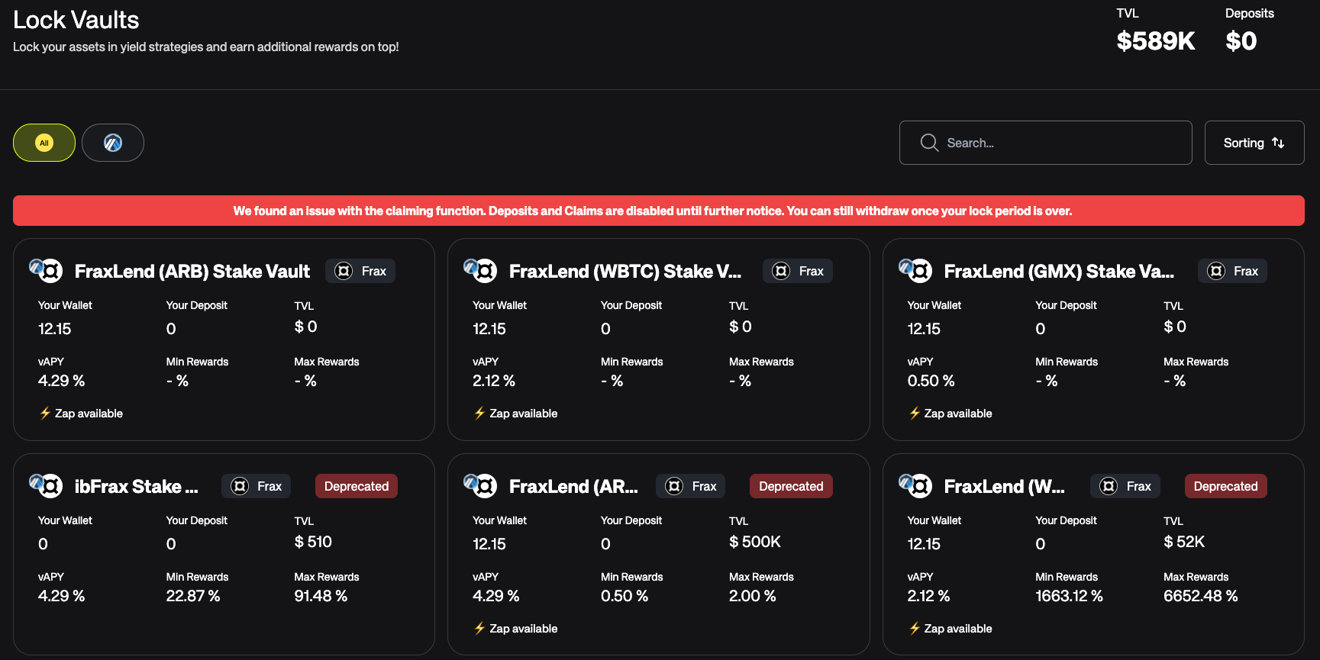Click the sorting arrows icon
The width and height of the screenshot is (1320, 660).
(x=1278, y=143)
